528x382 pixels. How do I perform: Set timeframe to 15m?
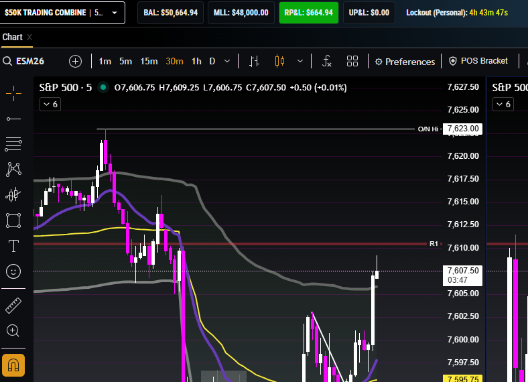tap(149, 61)
